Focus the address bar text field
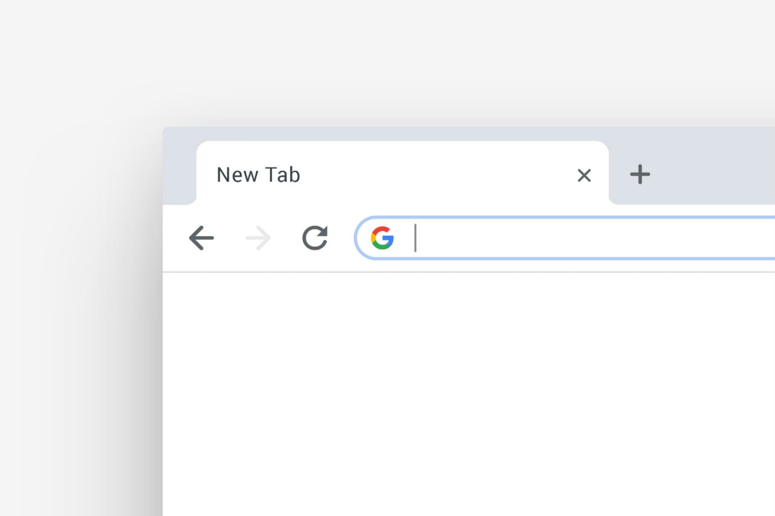The width and height of the screenshot is (775, 516). coord(568,238)
